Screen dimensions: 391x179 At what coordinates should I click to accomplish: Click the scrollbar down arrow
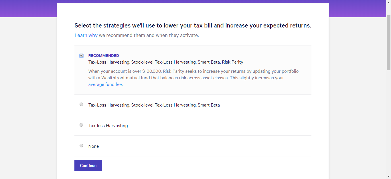pos(388,176)
